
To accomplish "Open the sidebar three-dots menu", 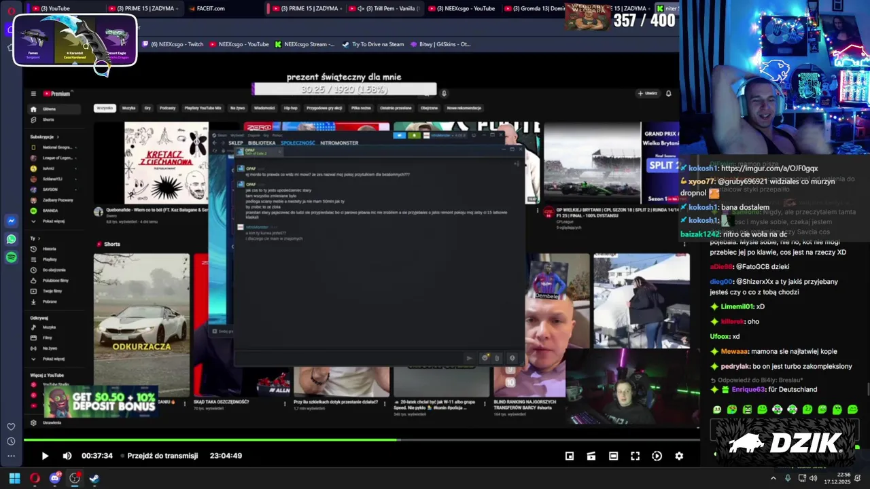I will [11, 456].
